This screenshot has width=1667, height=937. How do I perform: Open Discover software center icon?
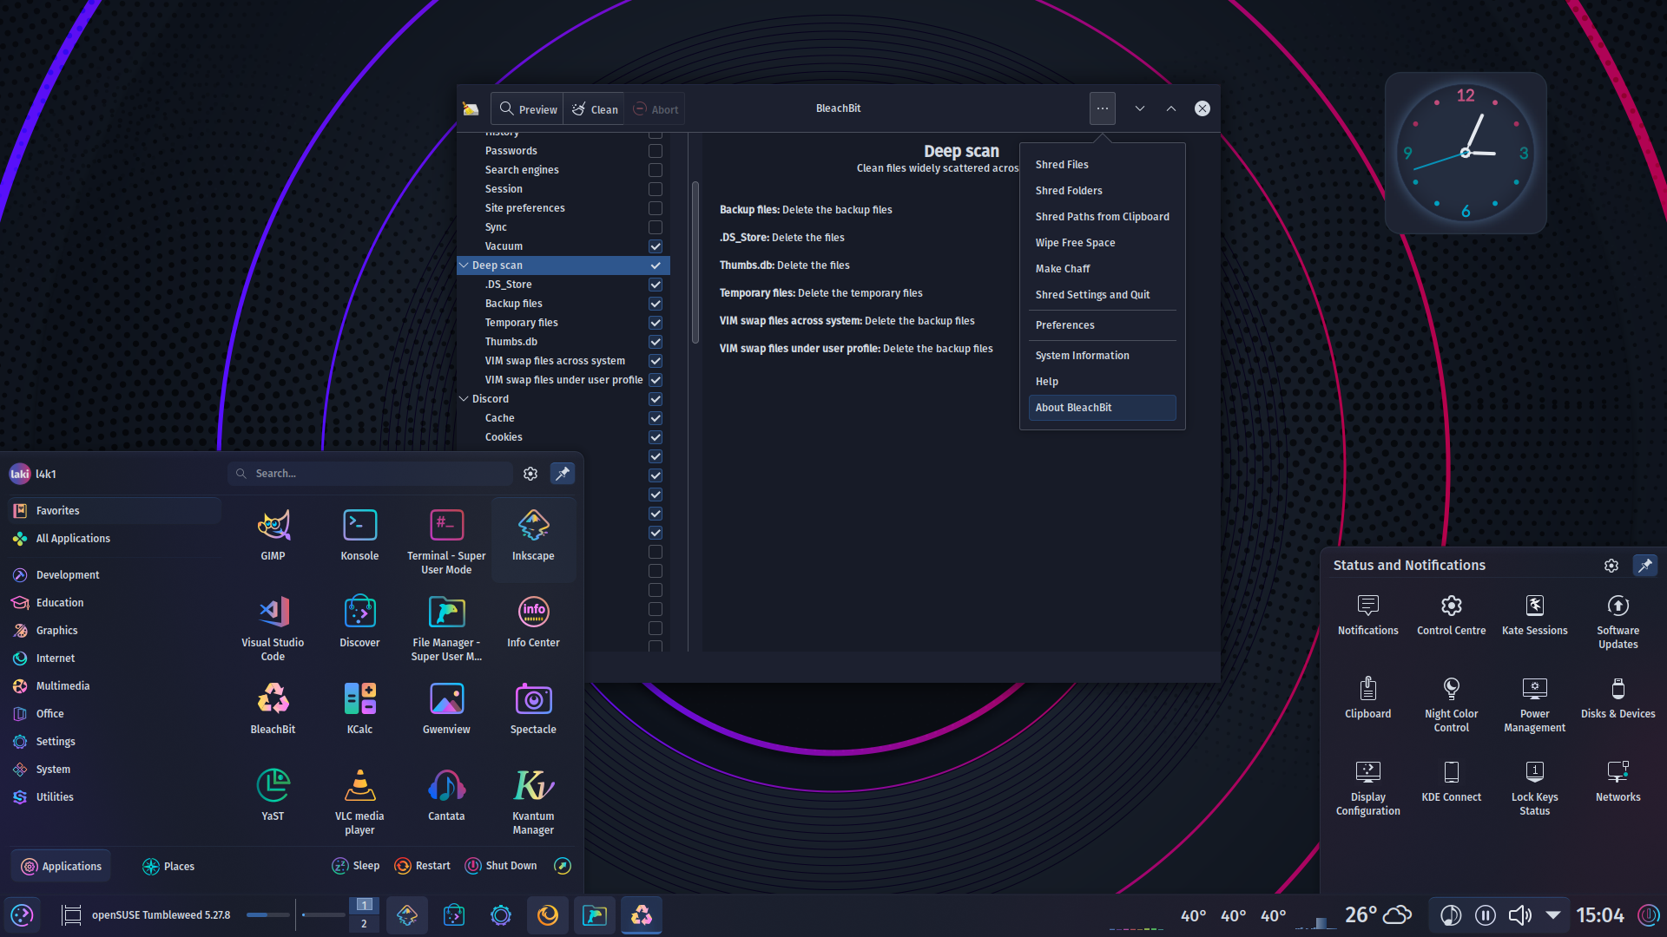tap(359, 623)
